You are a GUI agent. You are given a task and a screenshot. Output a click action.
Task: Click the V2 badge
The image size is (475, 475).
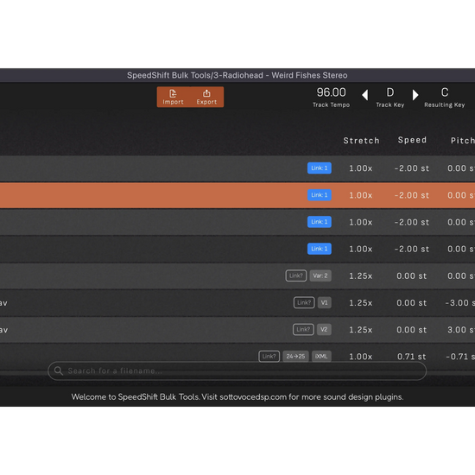pos(324,330)
